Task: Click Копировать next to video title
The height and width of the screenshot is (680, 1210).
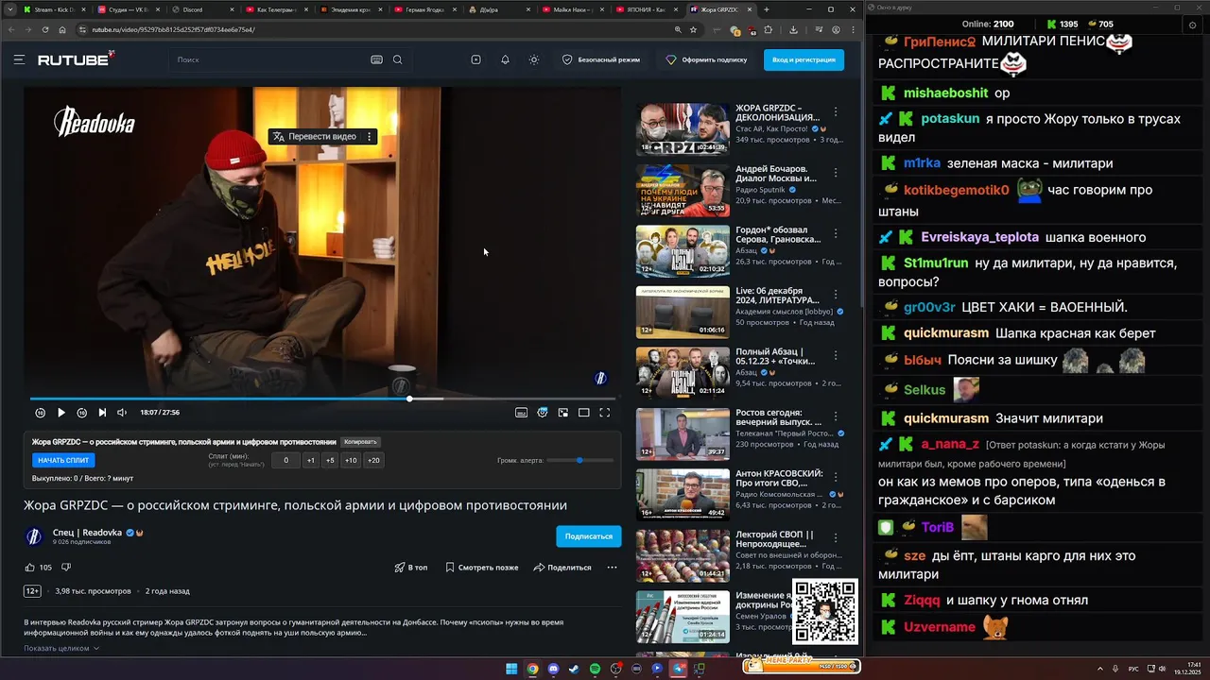Action: pos(360,442)
